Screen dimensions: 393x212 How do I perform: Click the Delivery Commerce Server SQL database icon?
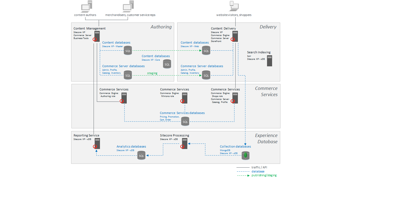[x=206, y=75]
